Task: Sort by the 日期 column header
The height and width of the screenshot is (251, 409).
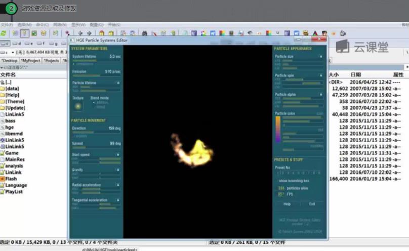Action: [x=356, y=75]
